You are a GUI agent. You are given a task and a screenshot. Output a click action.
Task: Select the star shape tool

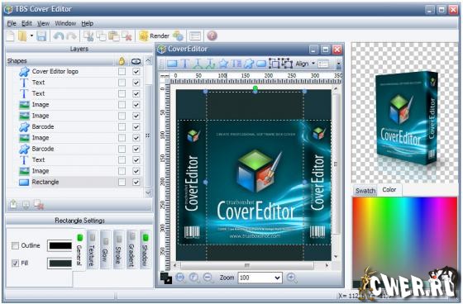coord(223,64)
